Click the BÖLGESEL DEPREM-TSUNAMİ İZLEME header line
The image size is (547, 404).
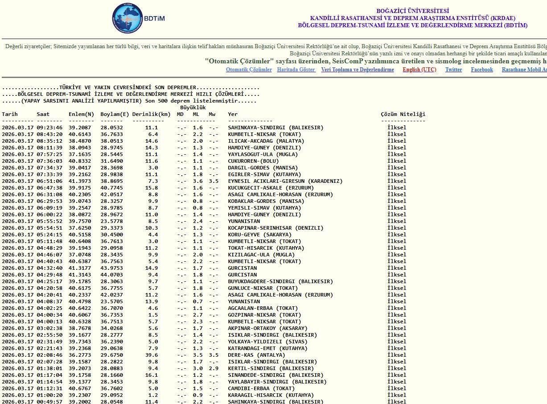(x=412, y=25)
